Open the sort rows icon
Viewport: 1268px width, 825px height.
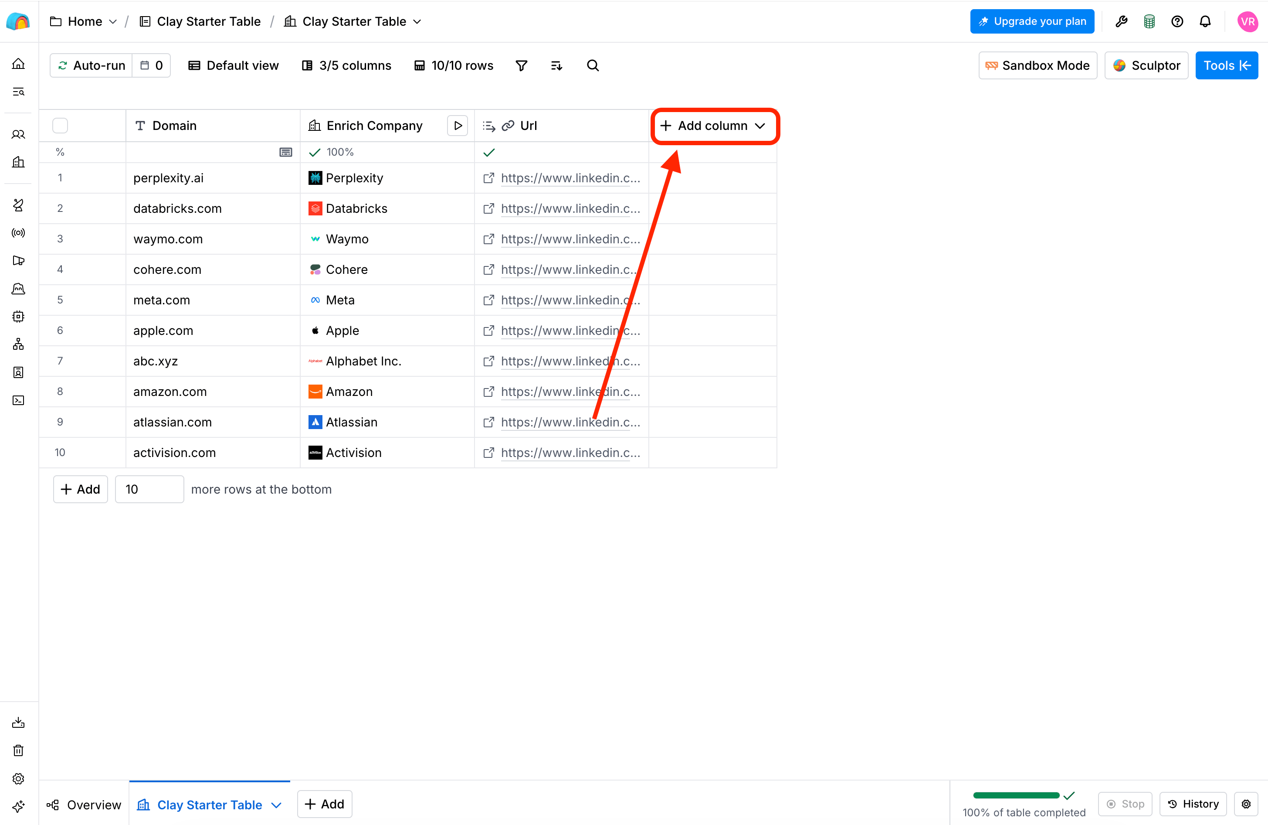point(557,65)
